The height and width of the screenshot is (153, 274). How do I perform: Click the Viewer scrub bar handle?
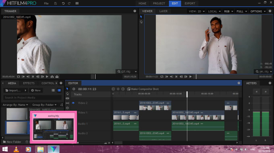click(196, 76)
